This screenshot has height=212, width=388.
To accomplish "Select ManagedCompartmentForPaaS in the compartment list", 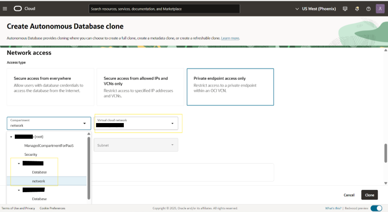I will coord(49,146).
